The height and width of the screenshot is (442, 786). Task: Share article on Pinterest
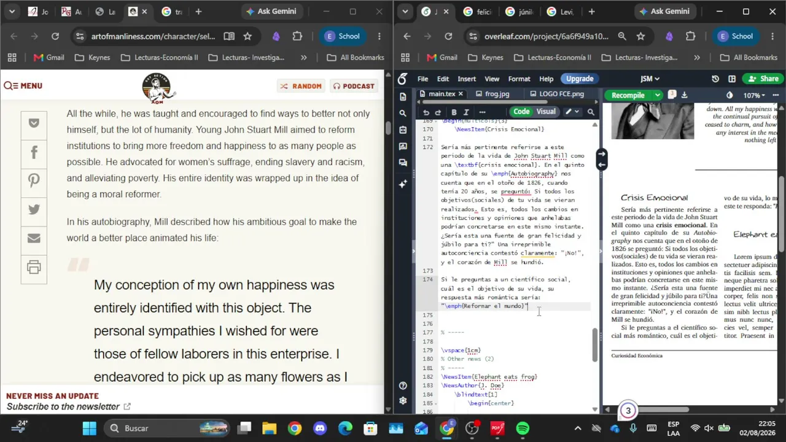click(34, 180)
